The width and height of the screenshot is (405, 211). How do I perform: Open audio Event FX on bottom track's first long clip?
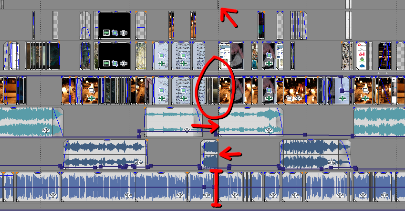(x=53, y=195)
